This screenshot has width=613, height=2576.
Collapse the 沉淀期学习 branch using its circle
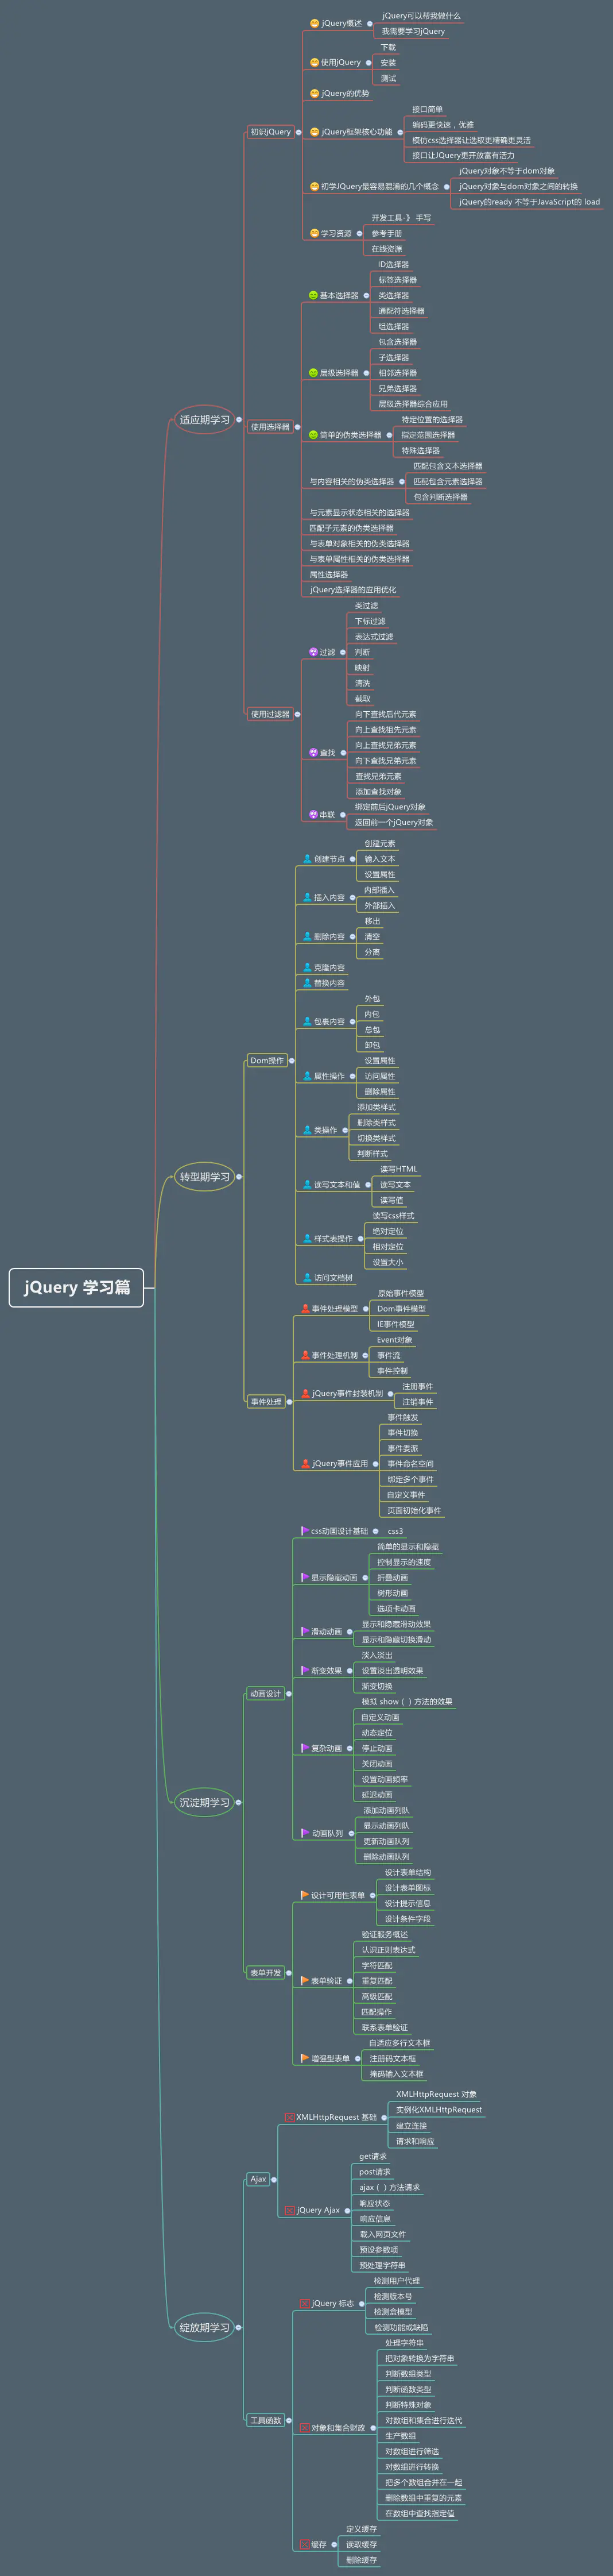(239, 1802)
